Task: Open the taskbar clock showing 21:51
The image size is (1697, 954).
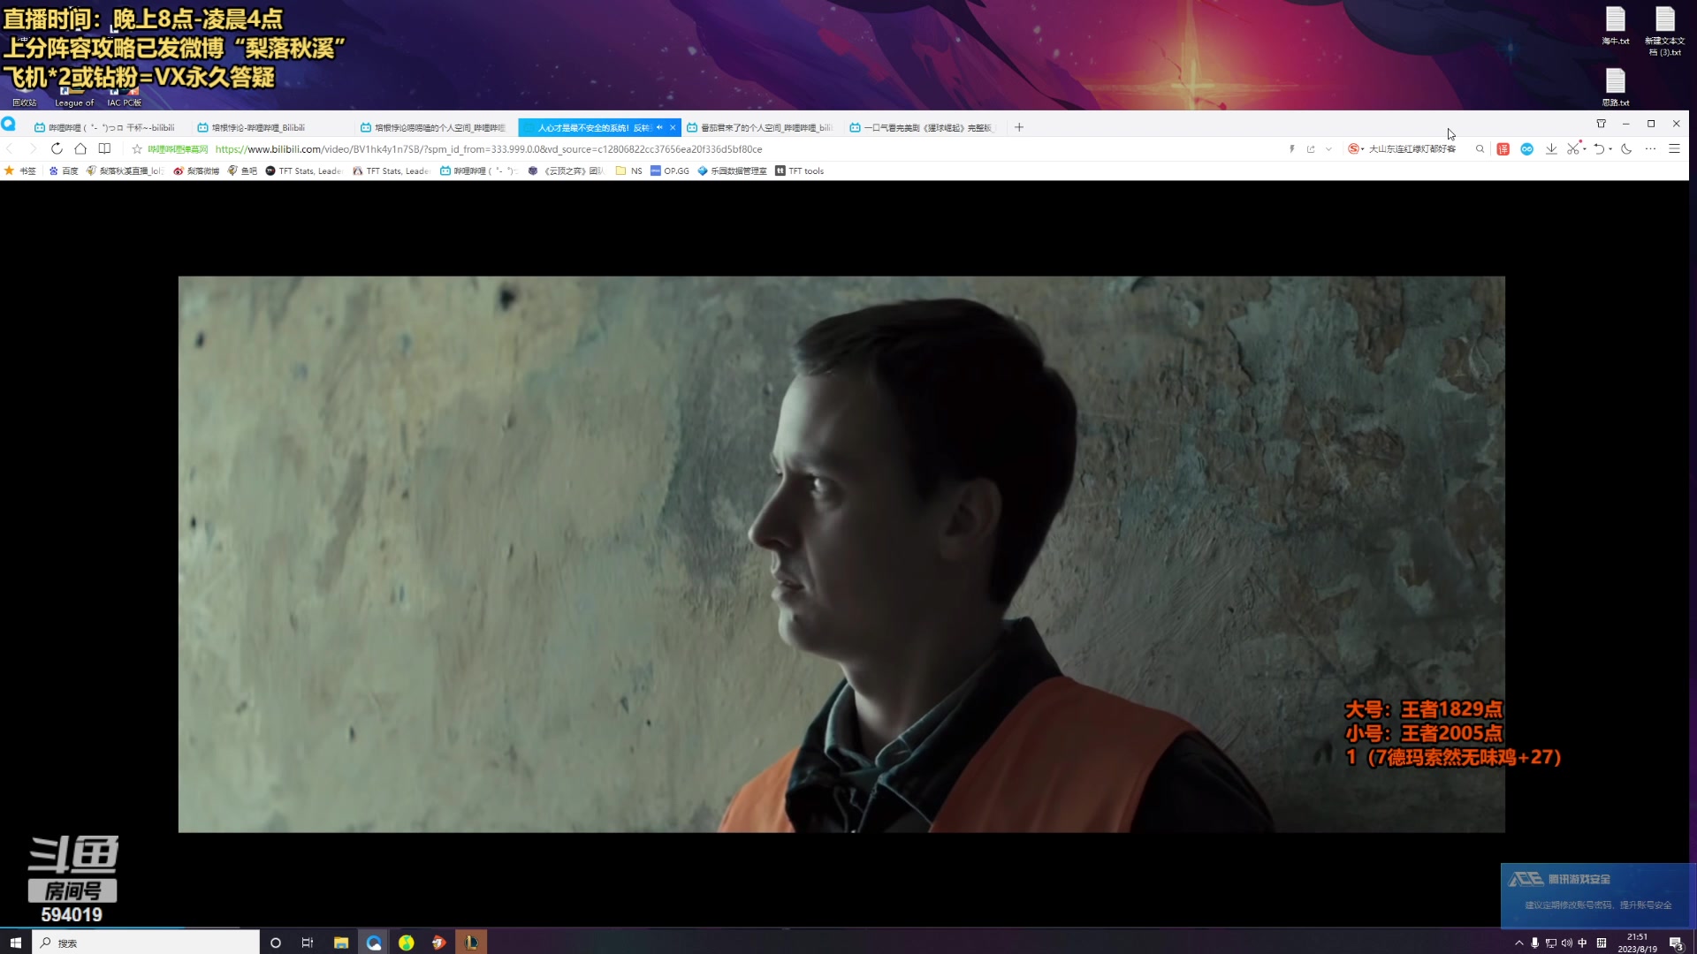Action: click(1637, 943)
